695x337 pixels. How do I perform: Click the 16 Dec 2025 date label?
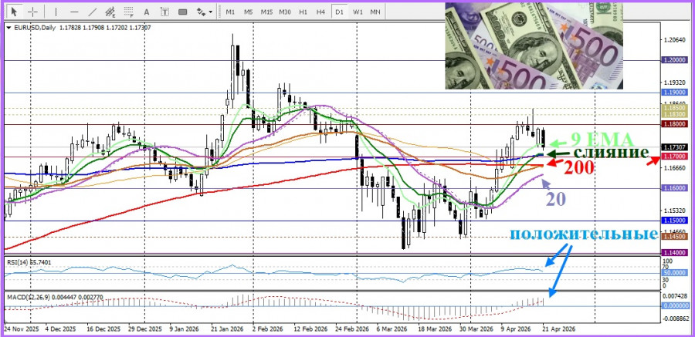[x=103, y=329]
